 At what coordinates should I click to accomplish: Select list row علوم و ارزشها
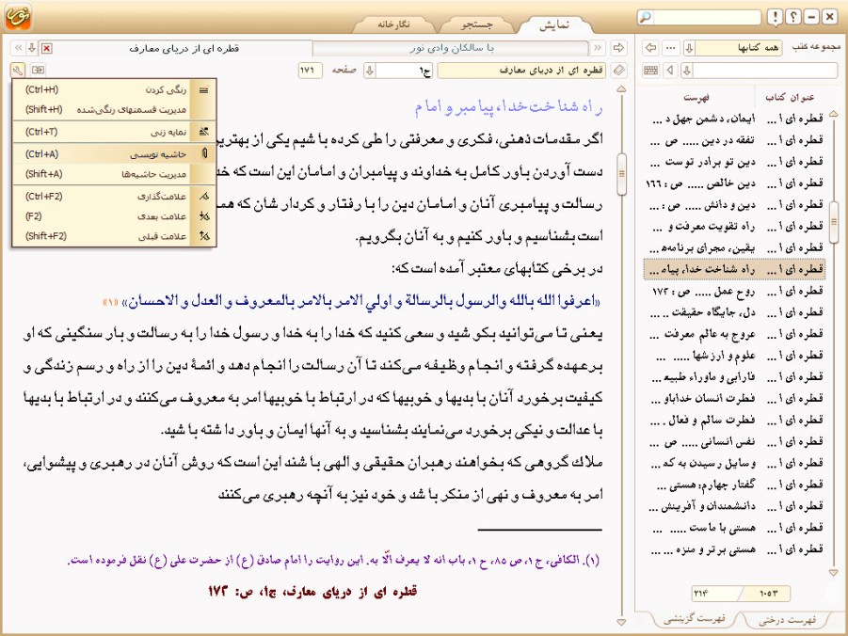734,356
